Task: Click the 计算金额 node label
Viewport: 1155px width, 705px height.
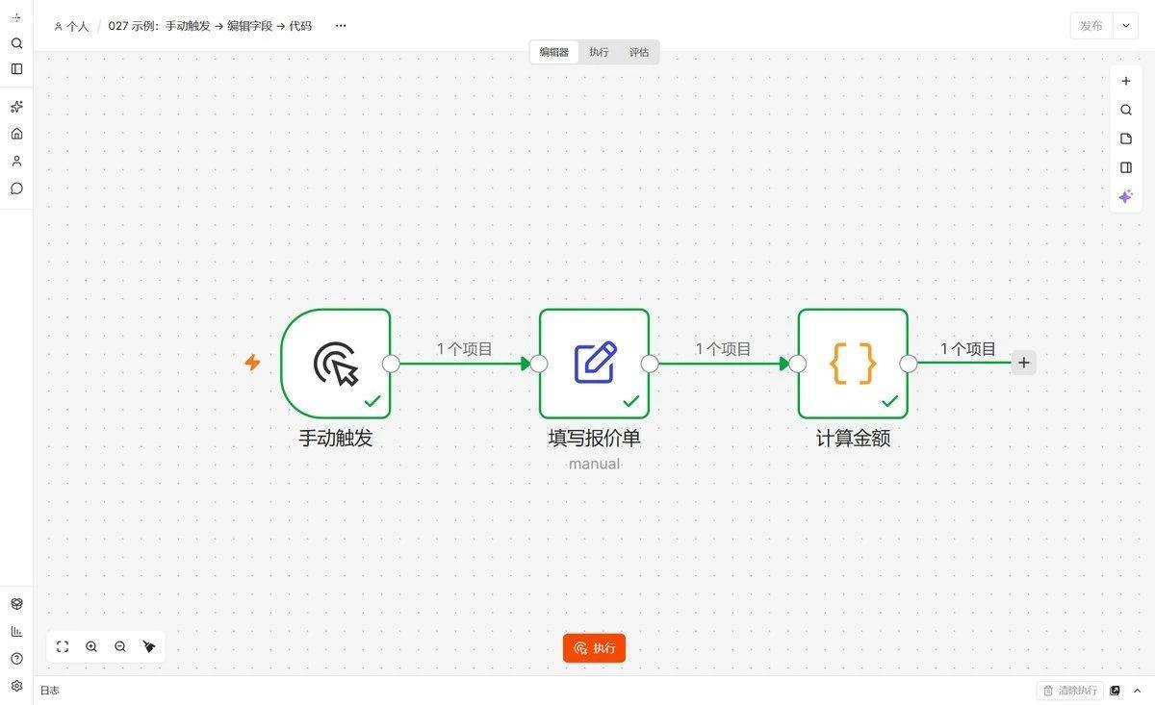Action: click(853, 439)
